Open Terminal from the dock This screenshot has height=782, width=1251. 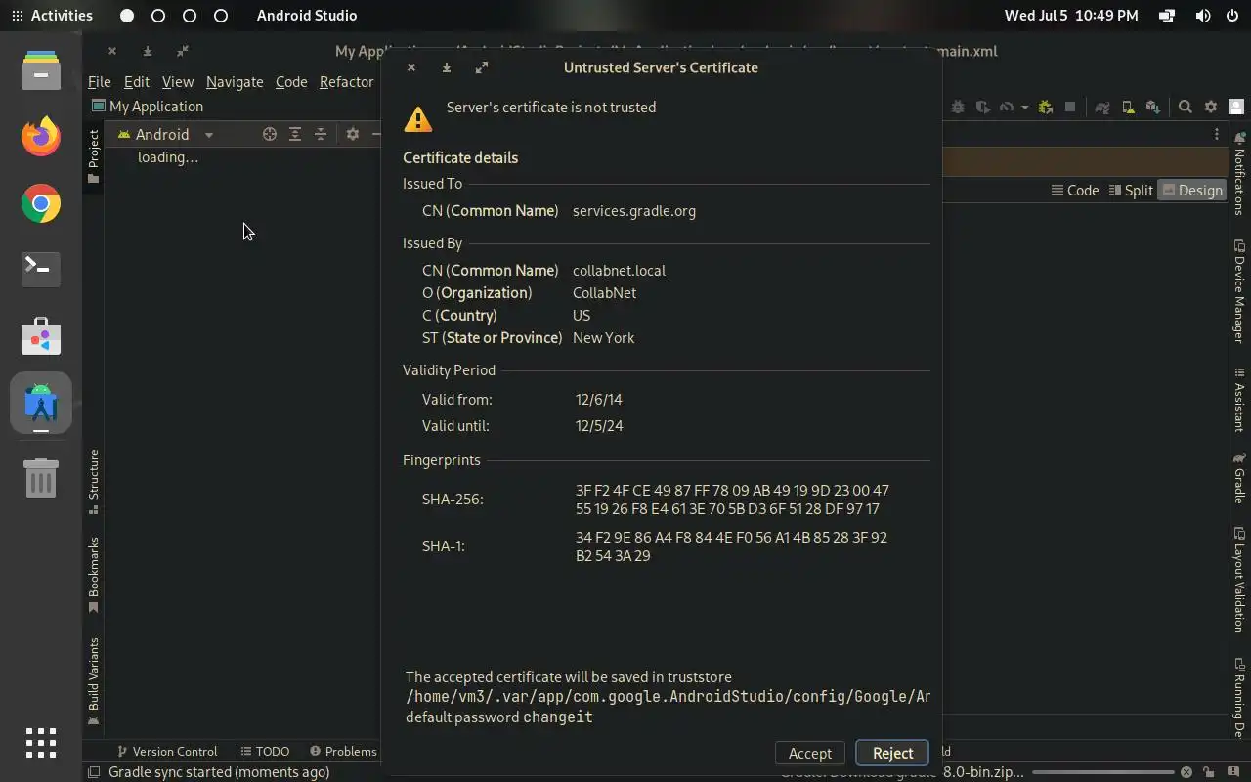[x=41, y=269]
